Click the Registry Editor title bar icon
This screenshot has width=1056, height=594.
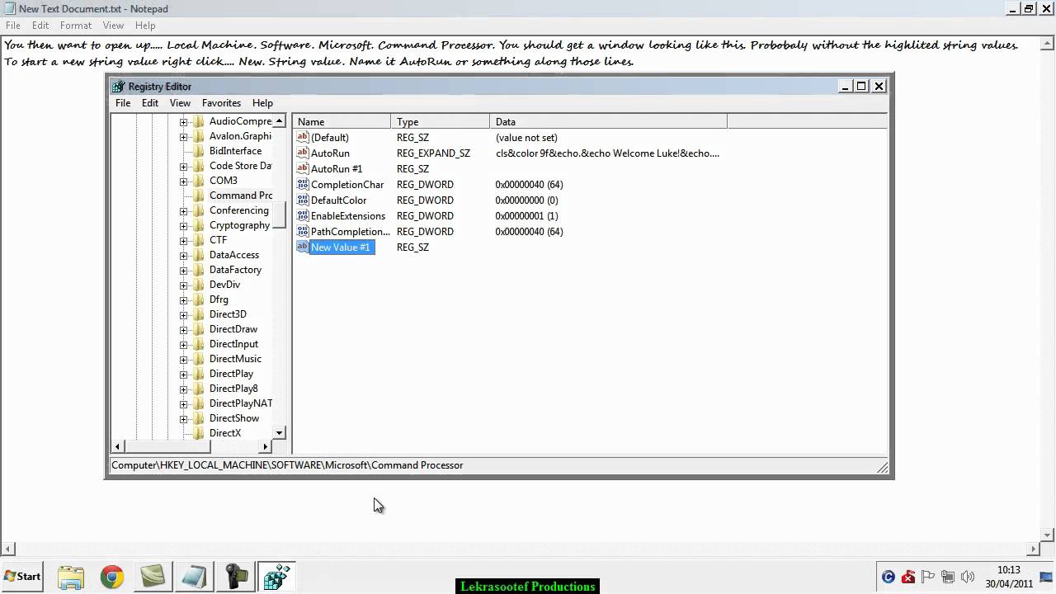tap(119, 86)
